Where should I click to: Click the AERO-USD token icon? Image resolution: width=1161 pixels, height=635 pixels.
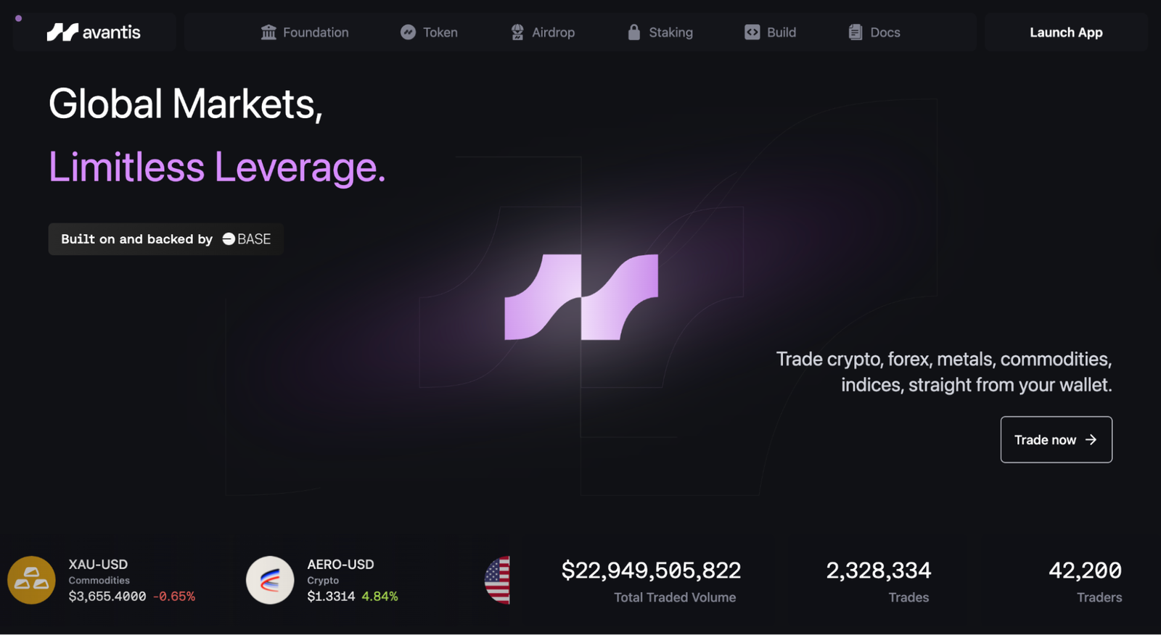pyautogui.click(x=270, y=580)
